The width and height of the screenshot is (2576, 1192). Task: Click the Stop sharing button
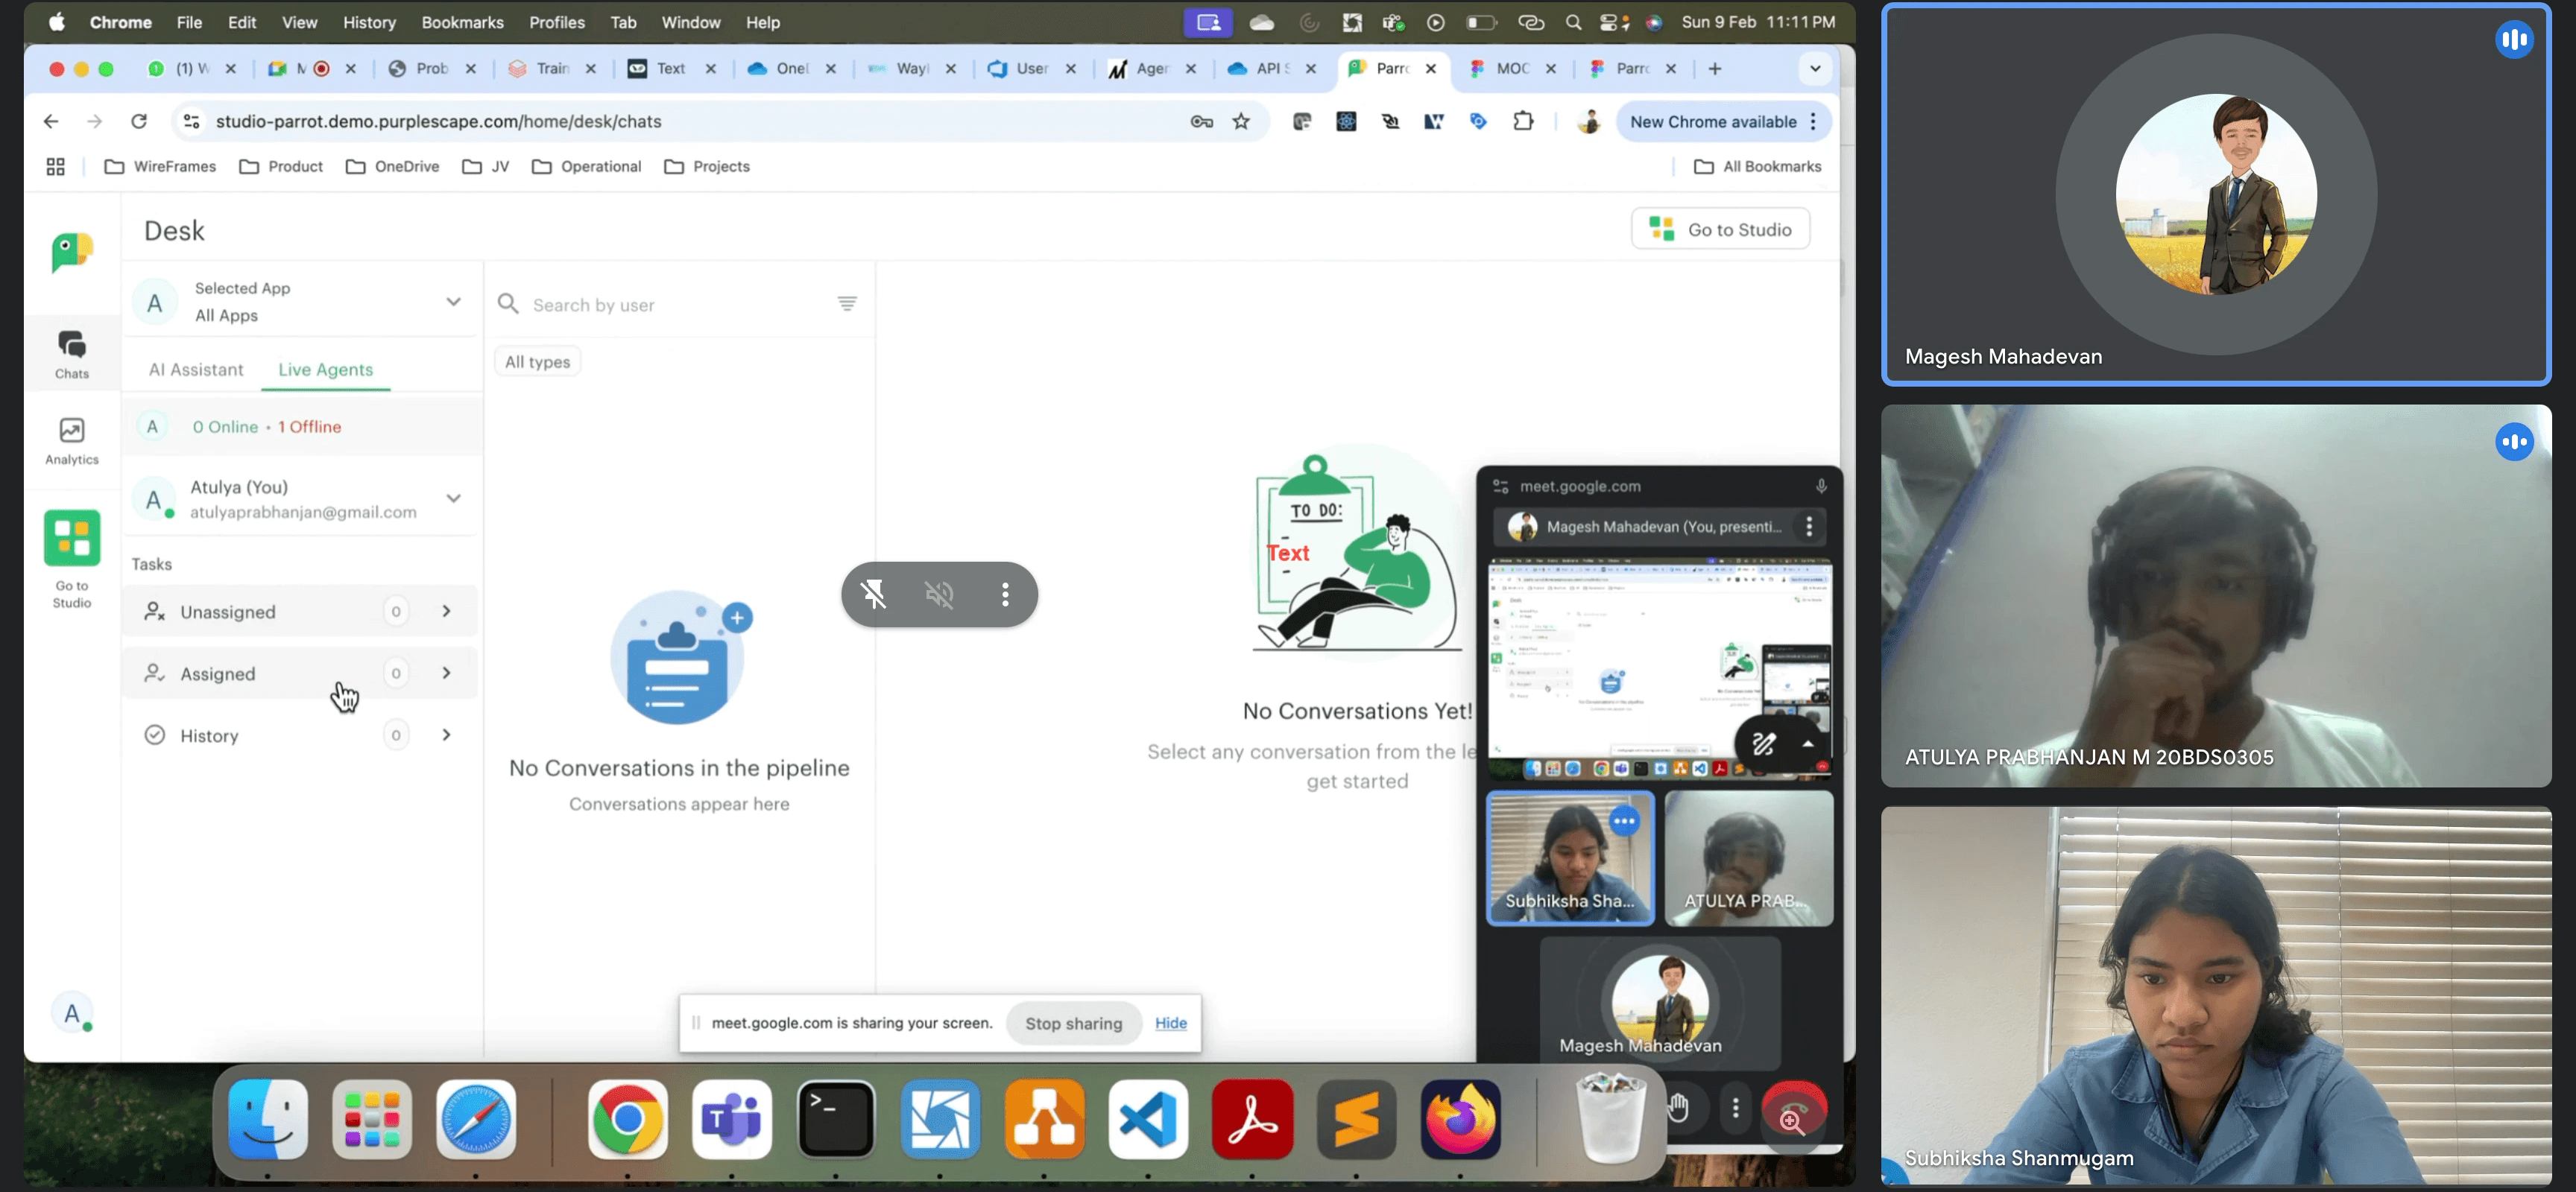point(1073,1023)
